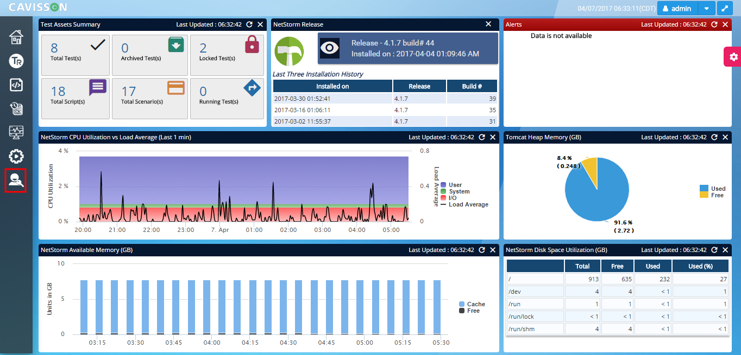Viewport: 741px width, 355px height.
Task: Open the Total Script(s) tile
Action: (76, 99)
